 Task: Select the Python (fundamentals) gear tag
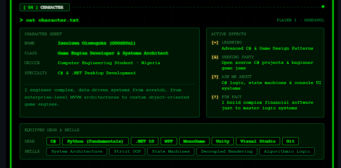pyautogui.click(x=95, y=141)
